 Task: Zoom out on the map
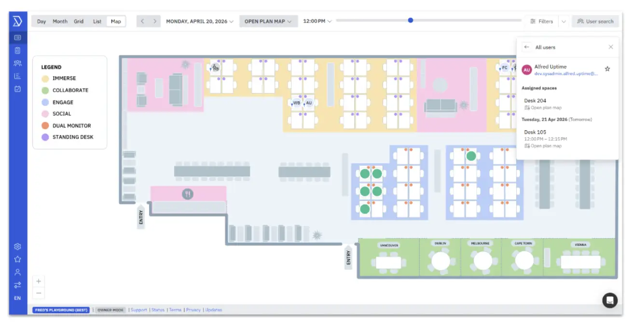tap(39, 293)
